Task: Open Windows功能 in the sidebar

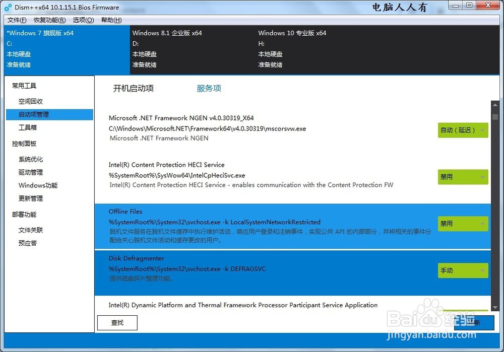Action: click(38, 185)
